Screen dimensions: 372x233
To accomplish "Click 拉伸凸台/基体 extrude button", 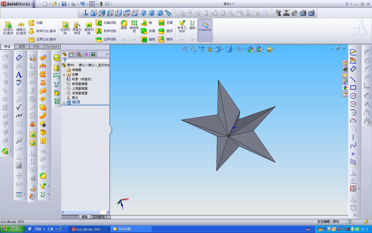I will click(8, 28).
